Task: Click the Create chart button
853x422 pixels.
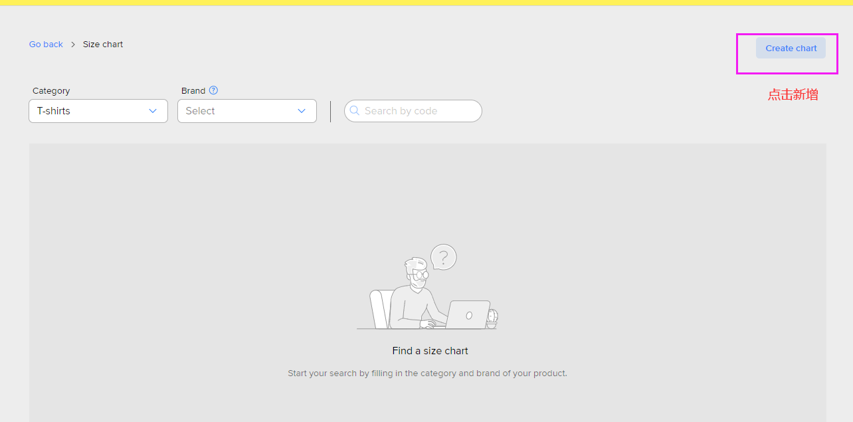Action: pyautogui.click(x=791, y=48)
